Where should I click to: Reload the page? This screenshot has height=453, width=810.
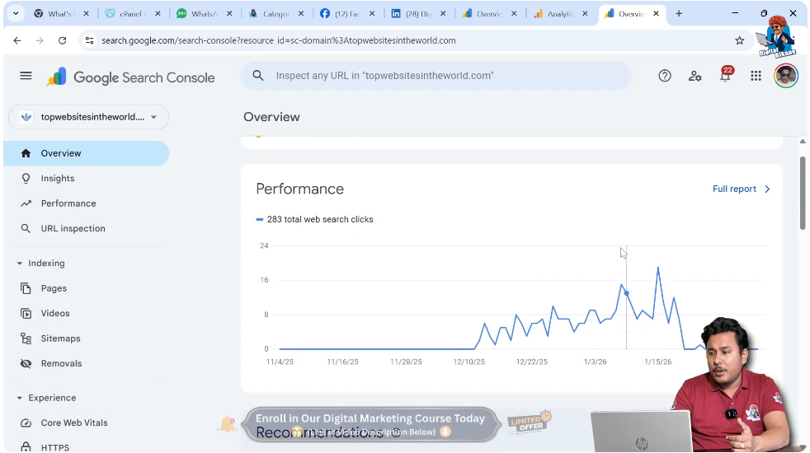pos(62,40)
